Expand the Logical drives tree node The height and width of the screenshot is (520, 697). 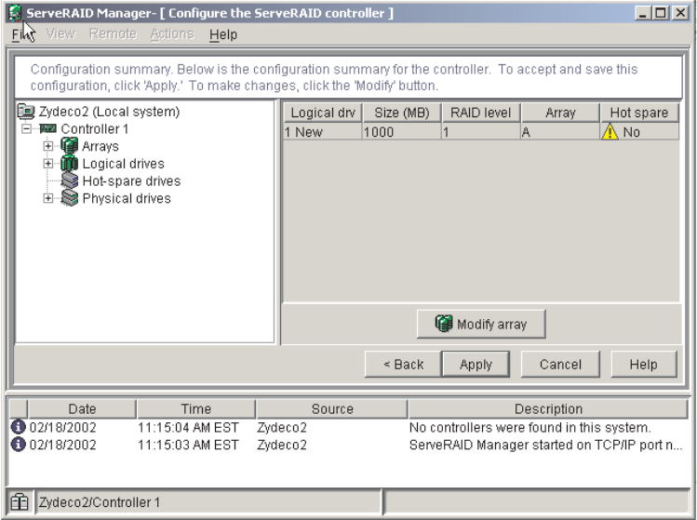(48, 163)
